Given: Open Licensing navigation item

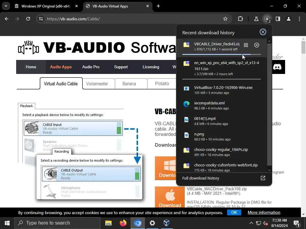Looking at the screenshot, I should coord(151,67).
